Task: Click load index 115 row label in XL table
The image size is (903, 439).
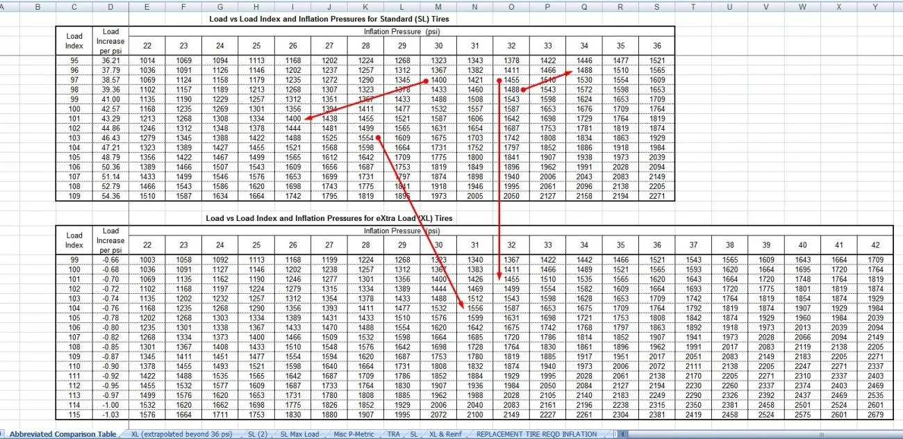Action: [x=74, y=415]
